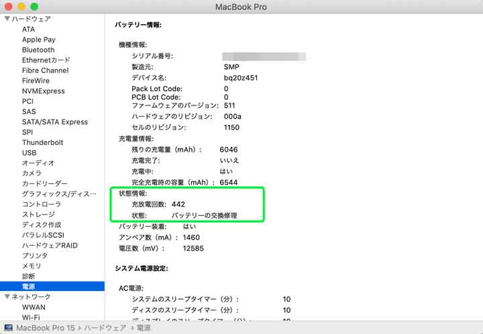Screen dimensions: 483x334
Task: Click the cell revision value 1150
Action: click(x=231, y=127)
